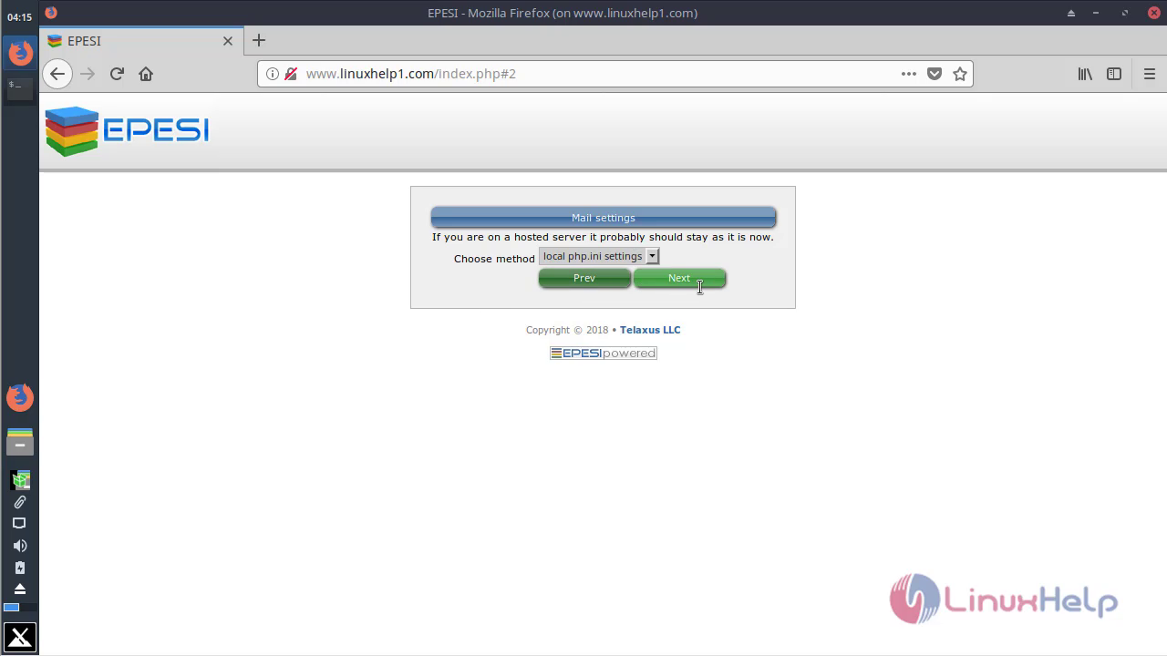Open the terminal launcher in side panel
The width and height of the screenshot is (1167, 656).
tap(20, 88)
